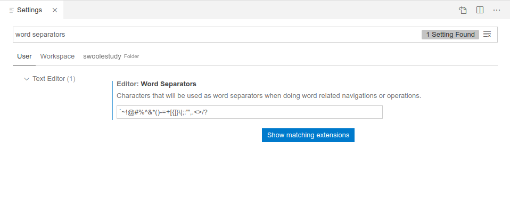
Task: Click the Word Separators description text
Action: (x=269, y=96)
